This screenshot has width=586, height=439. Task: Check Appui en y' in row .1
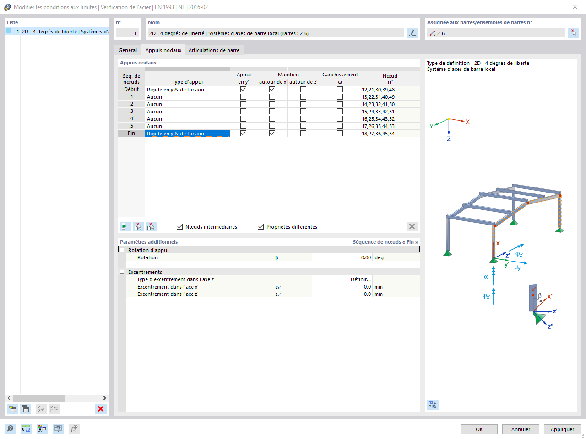click(x=244, y=97)
